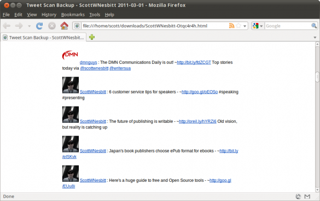Open the back/forward history dropdown arrow
The width and height of the screenshot is (320, 201).
[29, 26]
